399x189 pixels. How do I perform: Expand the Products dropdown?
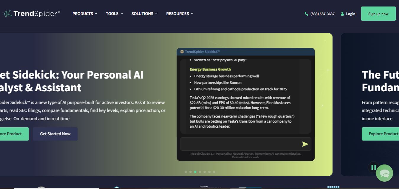[85, 14]
